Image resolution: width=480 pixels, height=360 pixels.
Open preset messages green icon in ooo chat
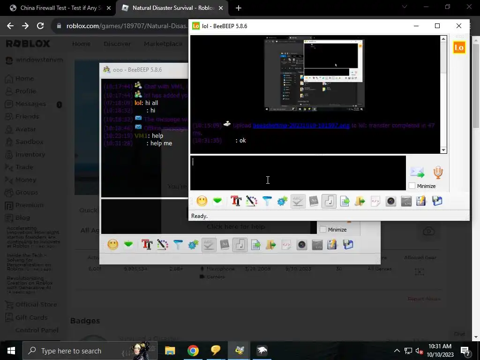click(x=128, y=245)
